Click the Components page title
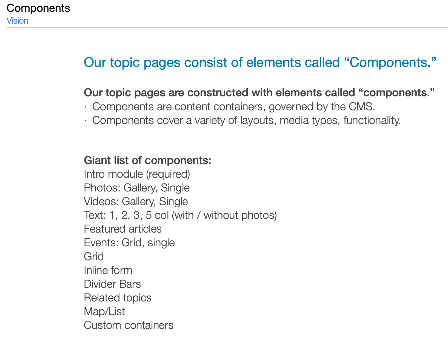The height and width of the screenshot is (339, 448). coord(38,8)
